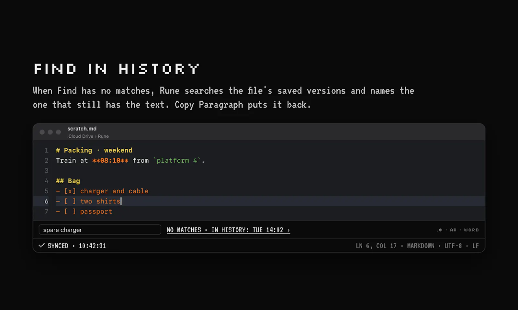The image size is (518, 310).
Task: Click the '## Bag' heading line
Action: click(x=68, y=181)
